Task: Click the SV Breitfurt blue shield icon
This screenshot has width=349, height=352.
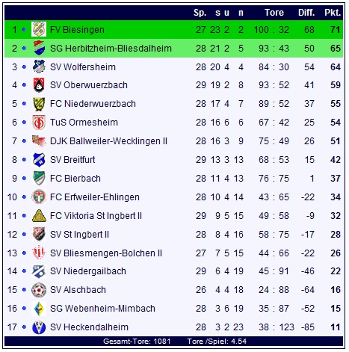Action: click(39, 160)
